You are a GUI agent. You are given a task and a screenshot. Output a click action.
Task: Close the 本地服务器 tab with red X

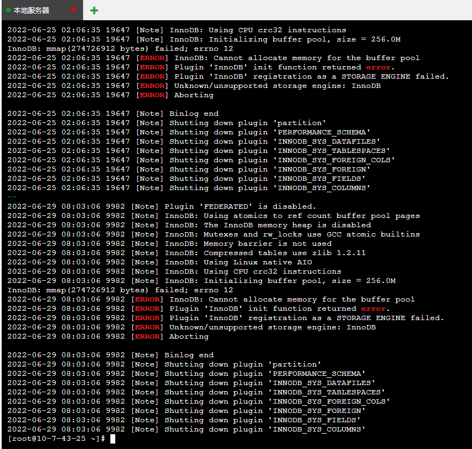pyautogui.click(x=74, y=10)
